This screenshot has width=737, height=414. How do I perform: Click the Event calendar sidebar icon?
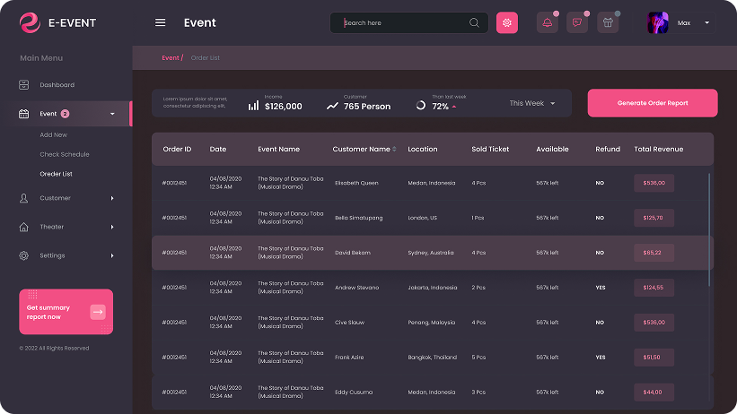click(23, 114)
